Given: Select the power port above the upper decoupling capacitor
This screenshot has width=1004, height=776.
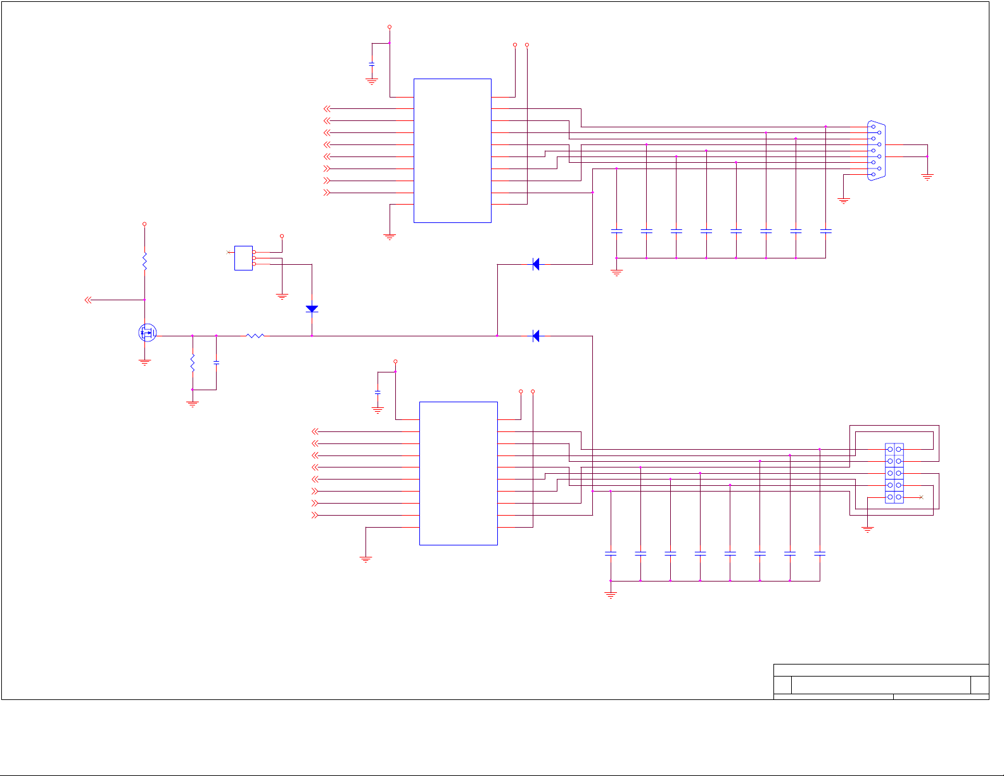Looking at the screenshot, I should 390,27.
